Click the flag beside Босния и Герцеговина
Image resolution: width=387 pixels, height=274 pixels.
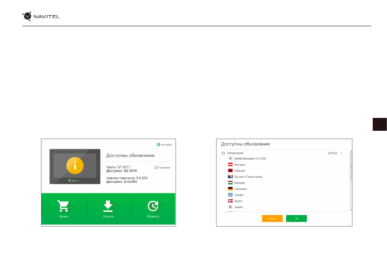point(230,176)
